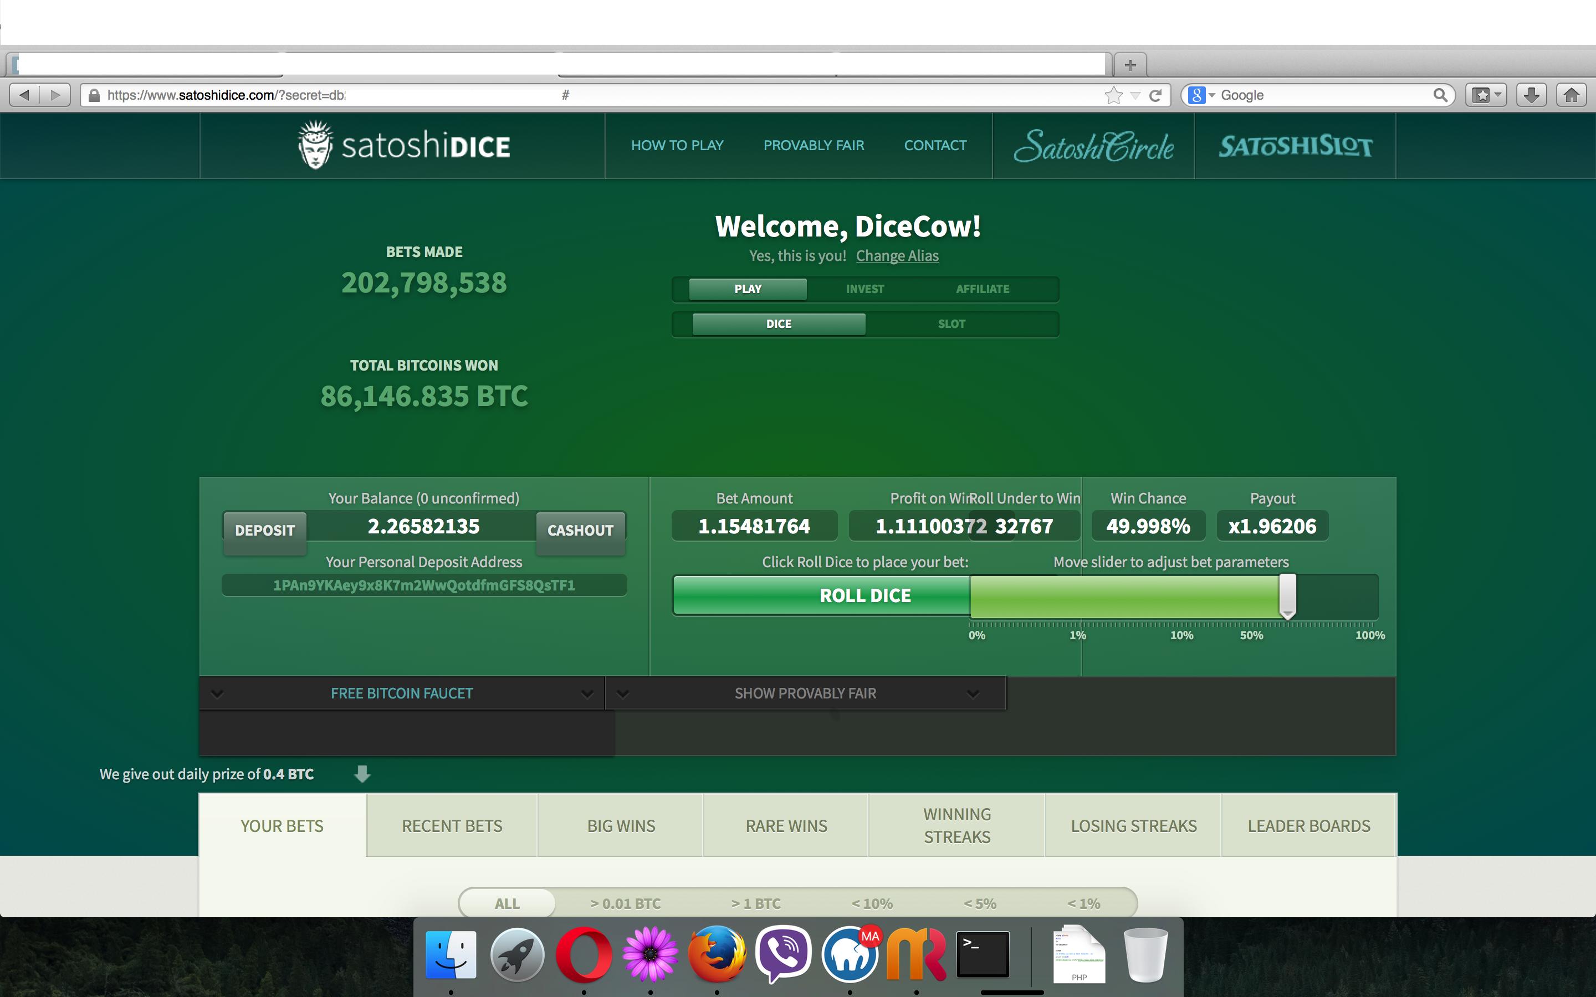Click the Payout field
The image size is (1596, 997).
pyautogui.click(x=1272, y=526)
